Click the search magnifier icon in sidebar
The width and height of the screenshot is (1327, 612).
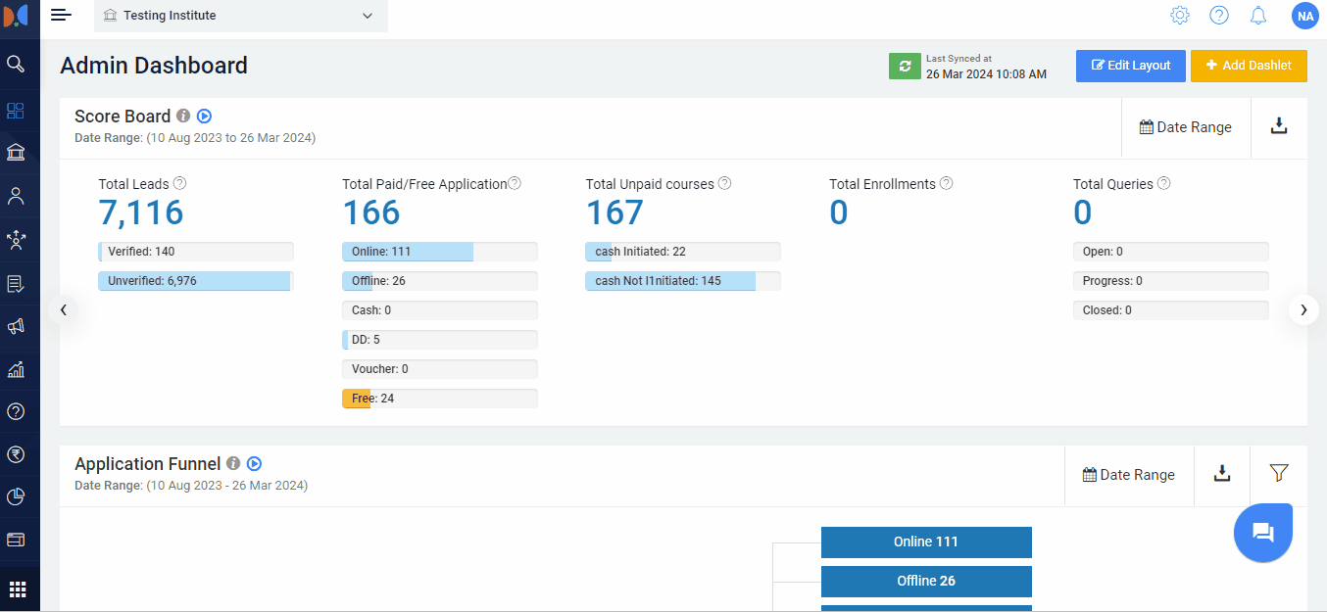pyautogui.click(x=16, y=64)
